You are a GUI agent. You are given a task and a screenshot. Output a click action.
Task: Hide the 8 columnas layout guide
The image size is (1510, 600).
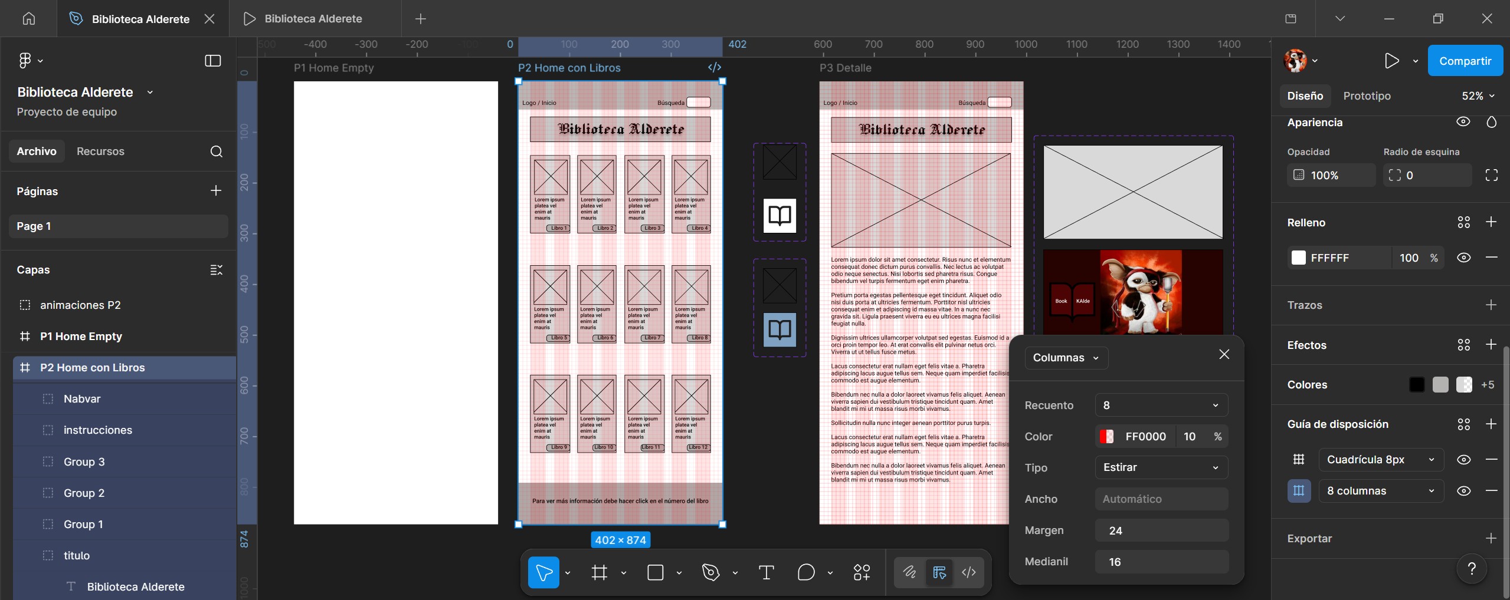point(1463,491)
